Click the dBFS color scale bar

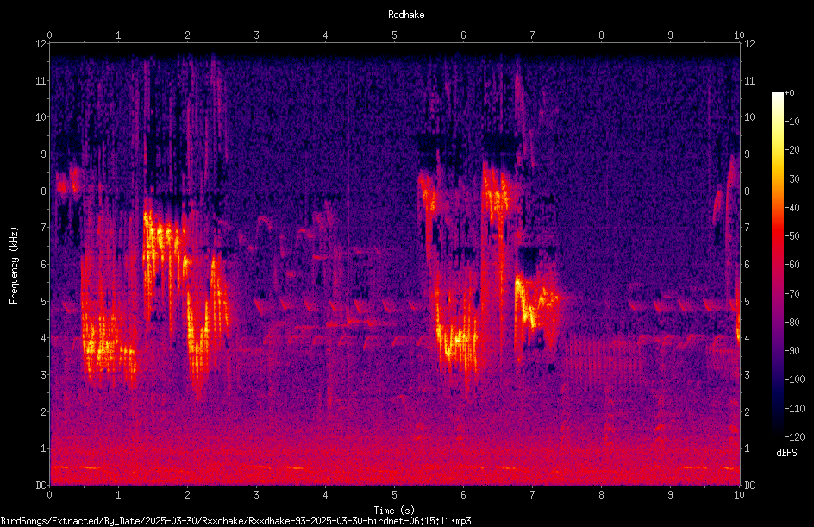777,265
